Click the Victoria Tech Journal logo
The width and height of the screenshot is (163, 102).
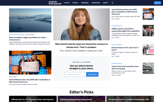point(55,3)
